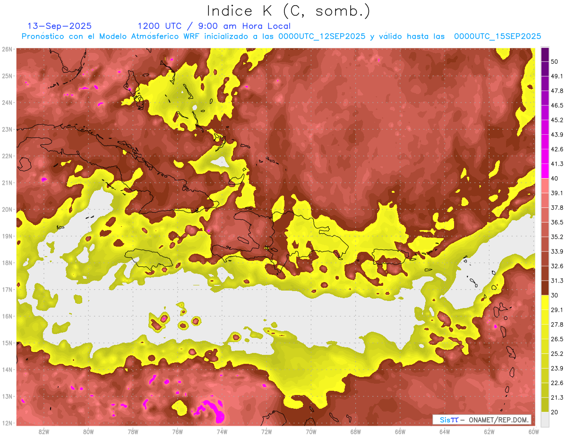This screenshot has width=567, height=438.
Task: Click the colorbar value "36.5"
Action: (557, 222)
